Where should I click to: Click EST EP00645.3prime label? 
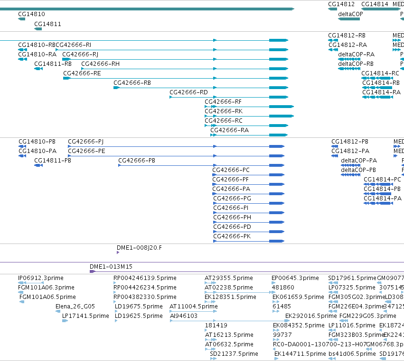tap(295, 278)
